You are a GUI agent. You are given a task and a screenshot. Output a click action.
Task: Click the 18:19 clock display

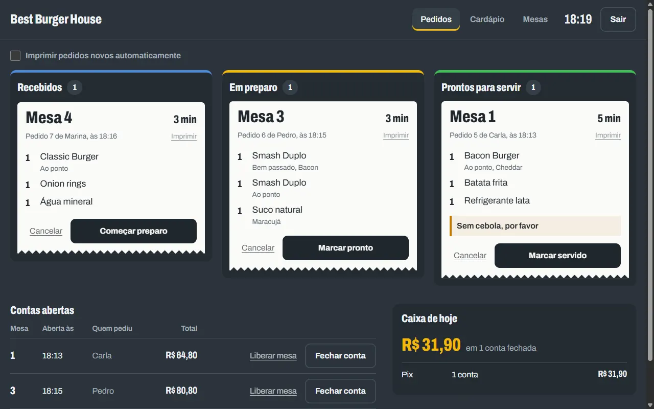578,19
